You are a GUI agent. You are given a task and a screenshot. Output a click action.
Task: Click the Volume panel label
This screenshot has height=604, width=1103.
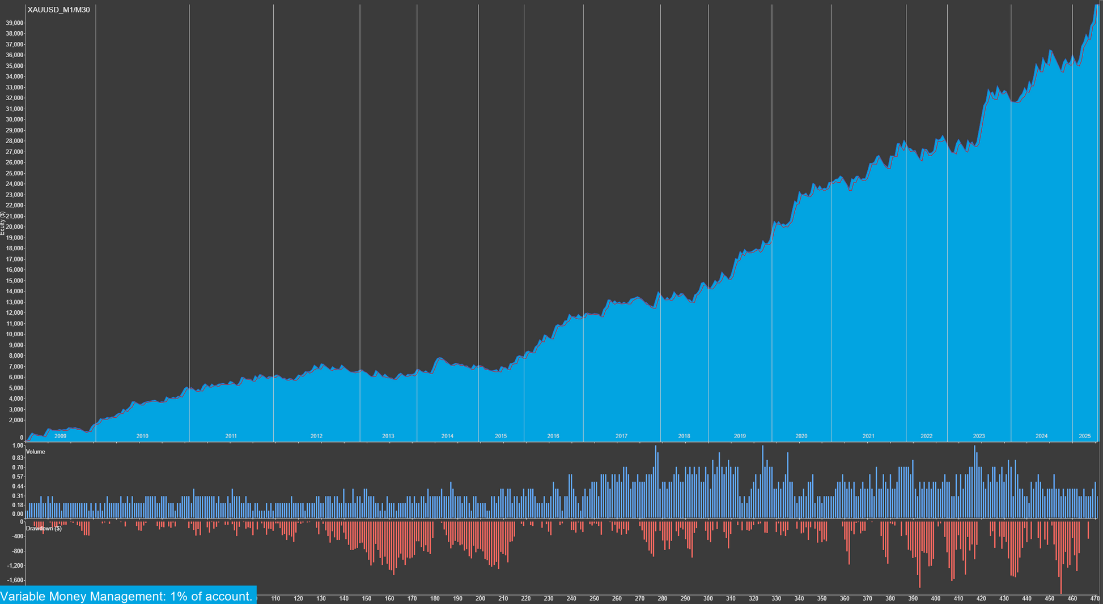pyautogui.click(x=35, y=452)
